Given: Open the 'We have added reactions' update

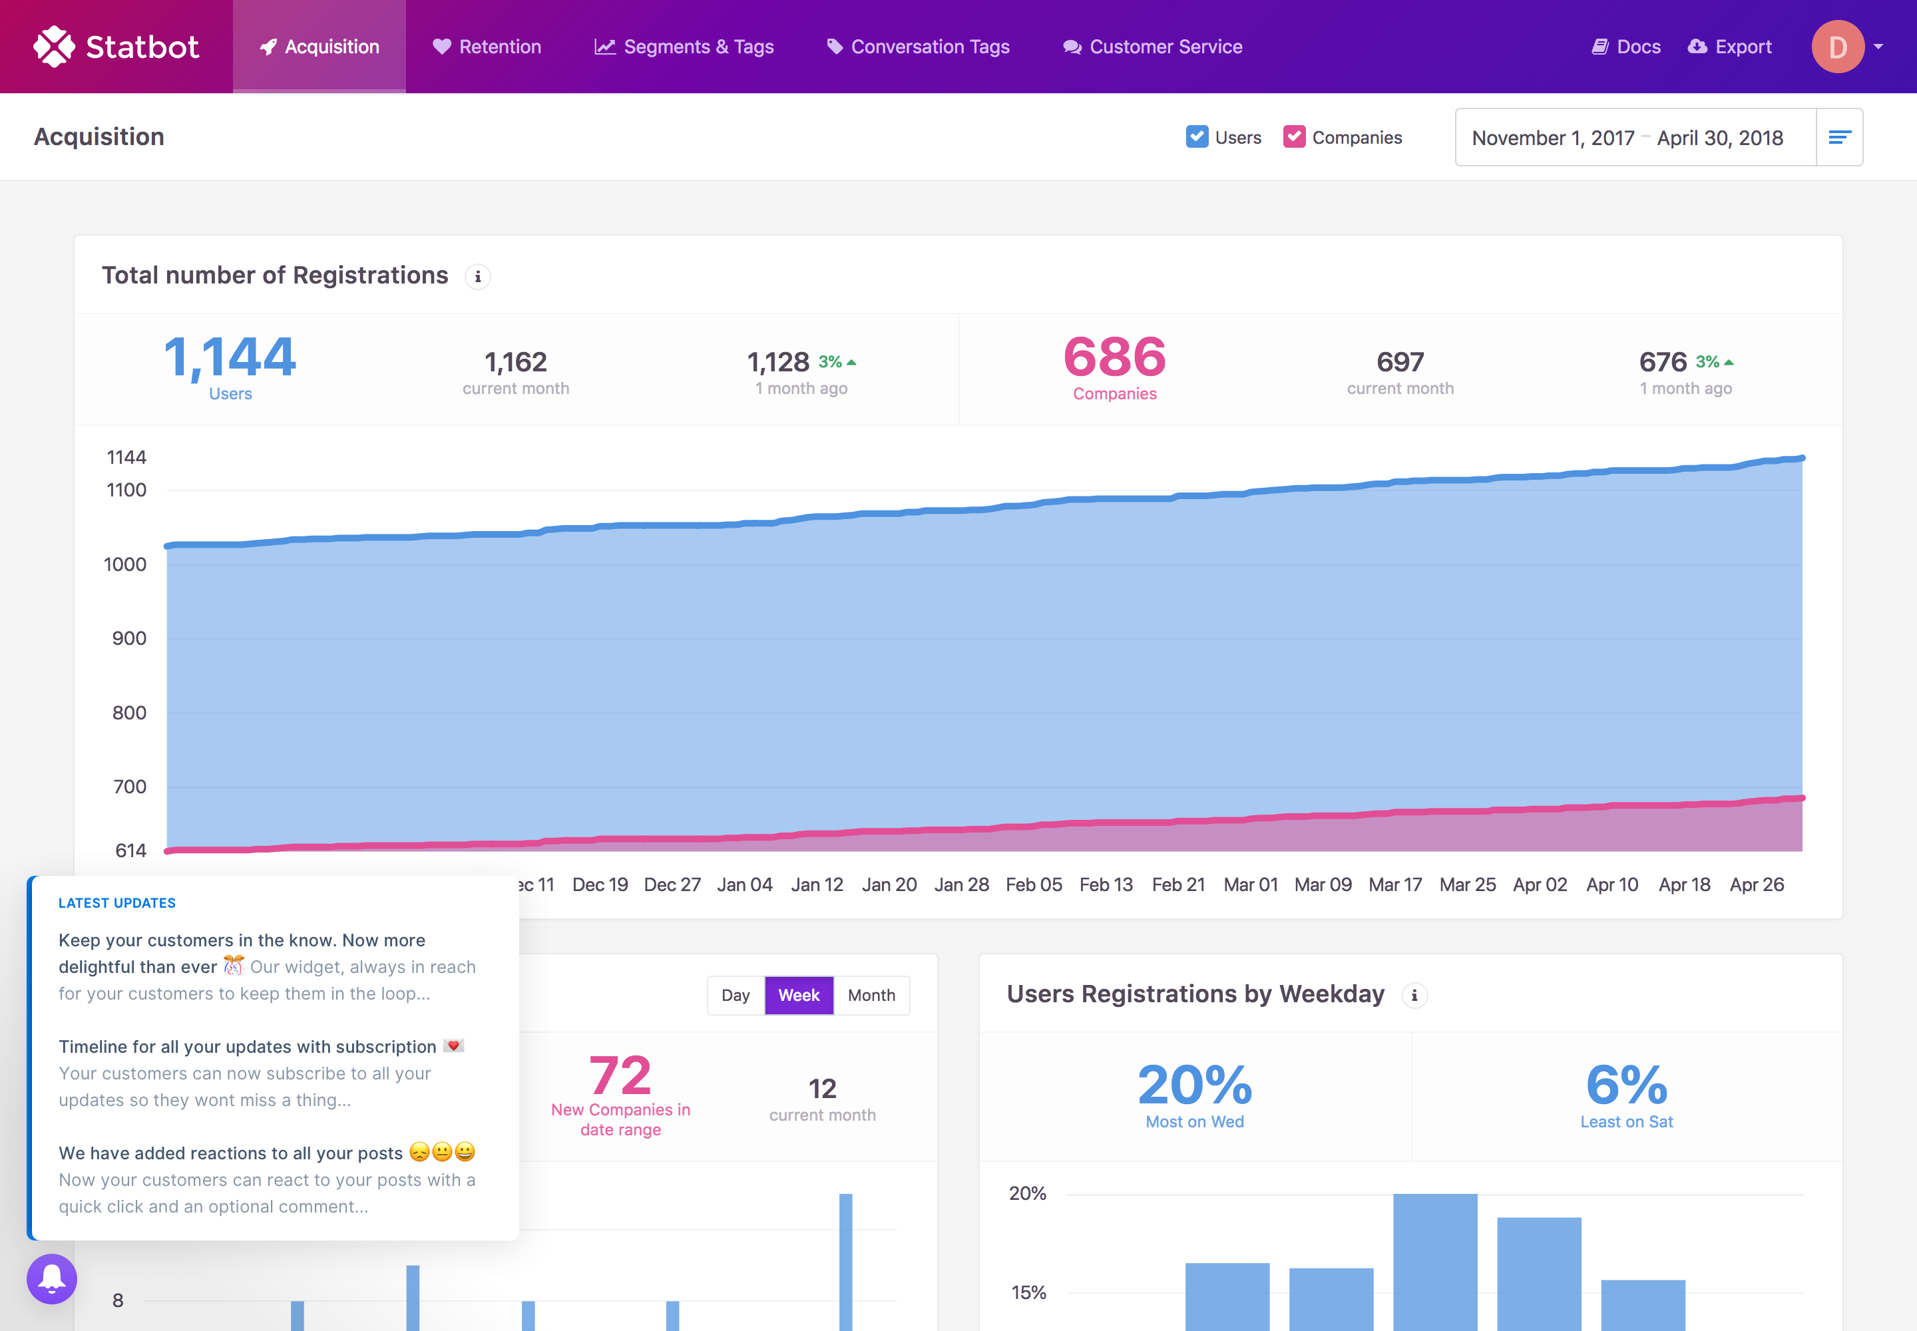Looking at the screenshot, I should point(231,1153).
